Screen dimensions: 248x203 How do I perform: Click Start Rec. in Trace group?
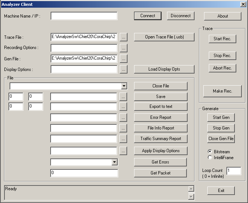[x=222, y=39]
